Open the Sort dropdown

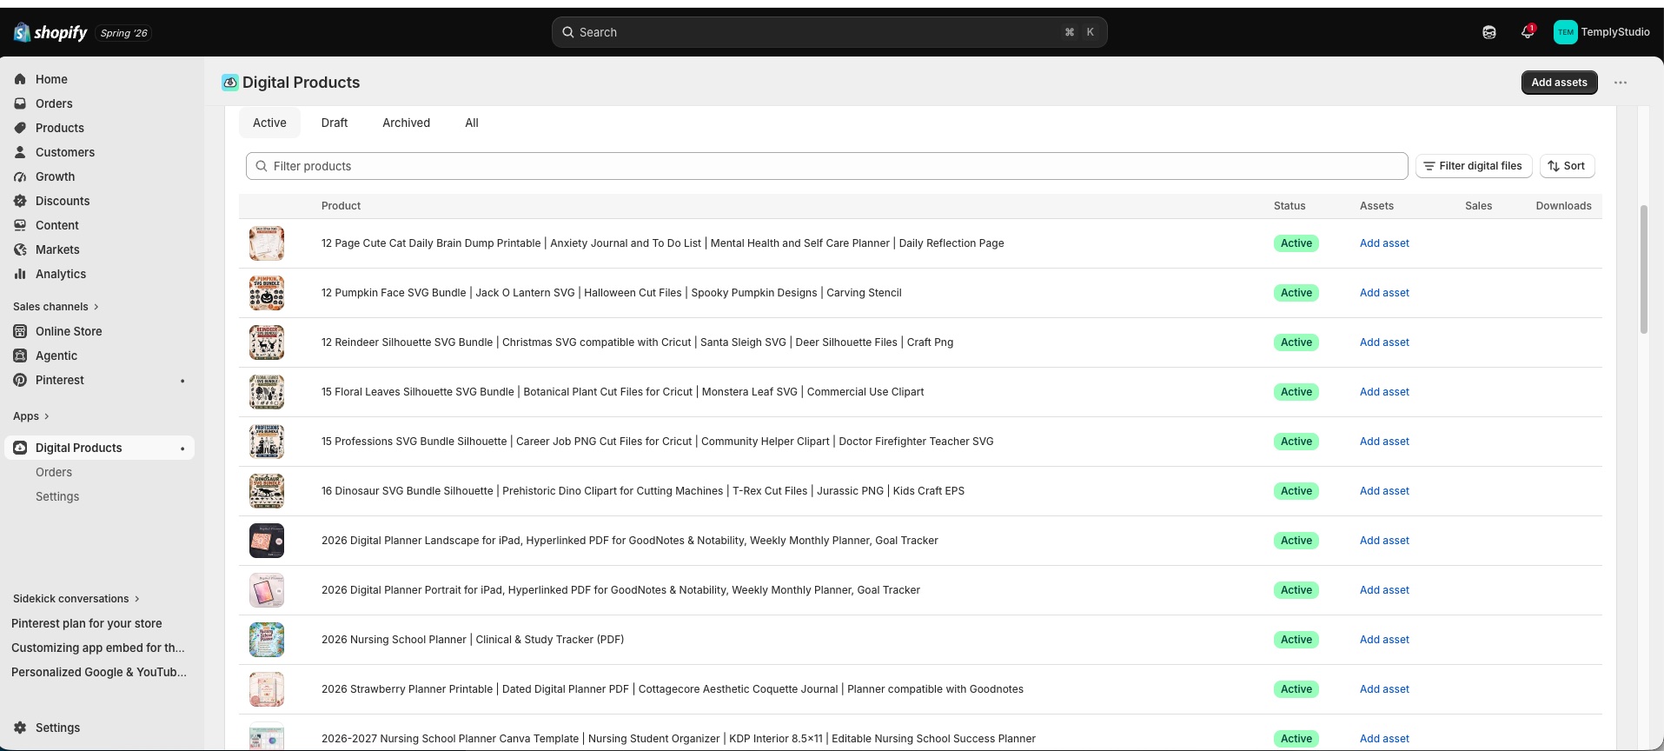pyautogui.click(x=1567, y=166)
